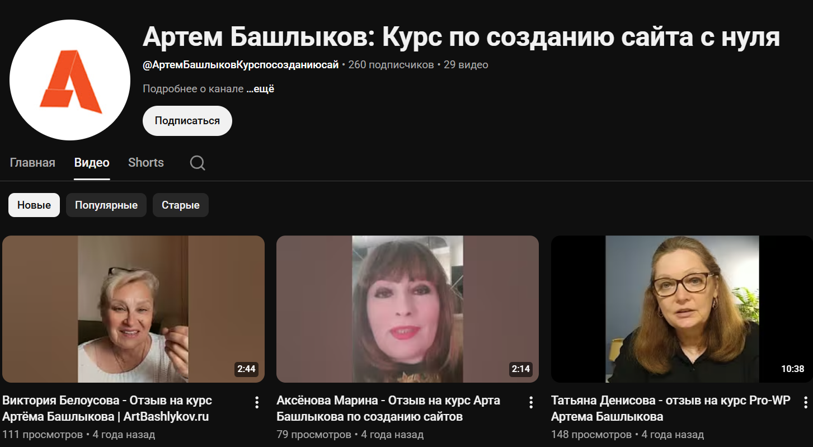The image size is (813, 447).
Task: Open title link Аксёнова Марина - Отзыв на курс
Action: click(x=388, y=408)
